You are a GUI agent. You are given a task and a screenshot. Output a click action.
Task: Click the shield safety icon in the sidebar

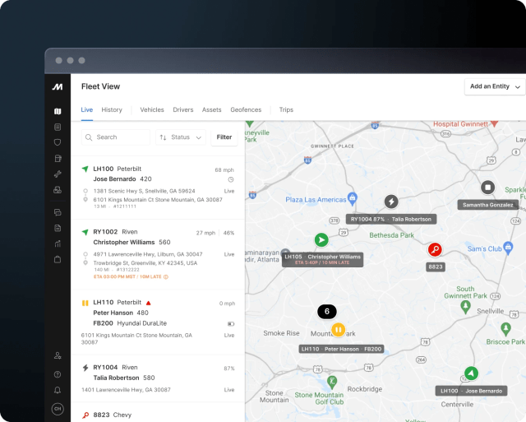click(58, 142)
